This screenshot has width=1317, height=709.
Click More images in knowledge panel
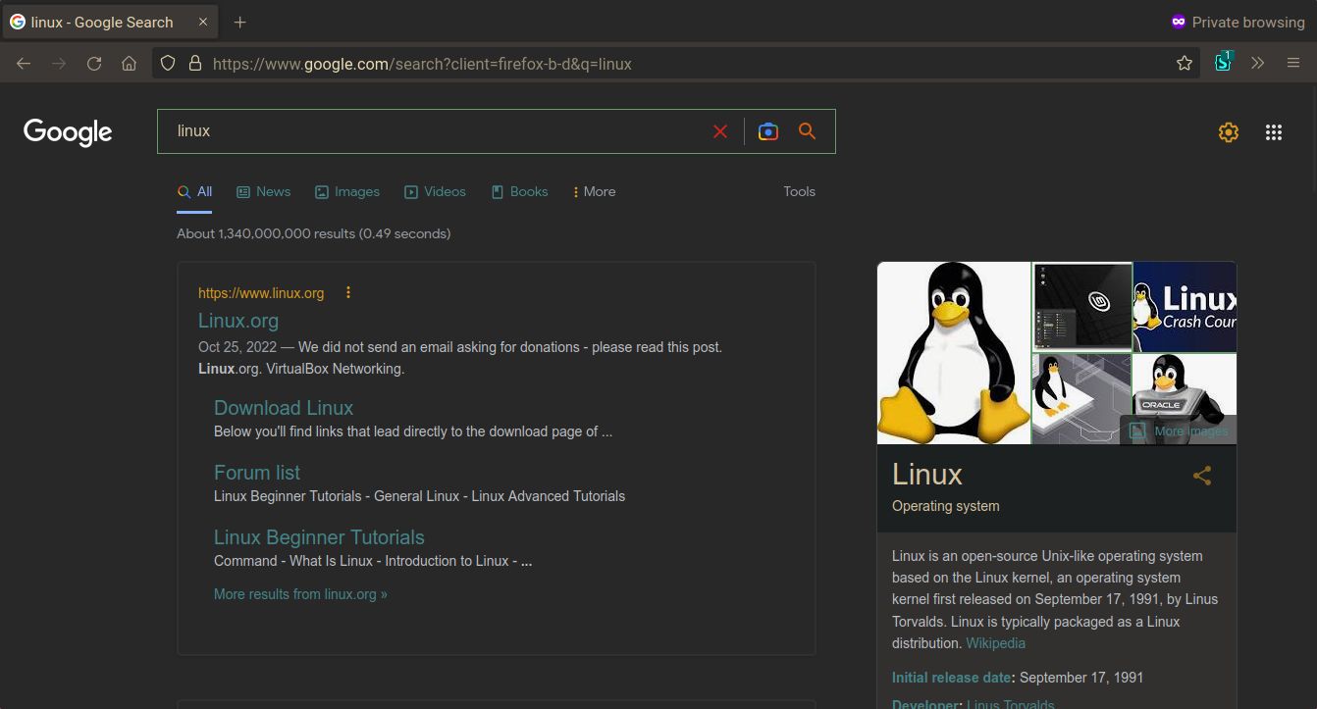point(1178,430)
